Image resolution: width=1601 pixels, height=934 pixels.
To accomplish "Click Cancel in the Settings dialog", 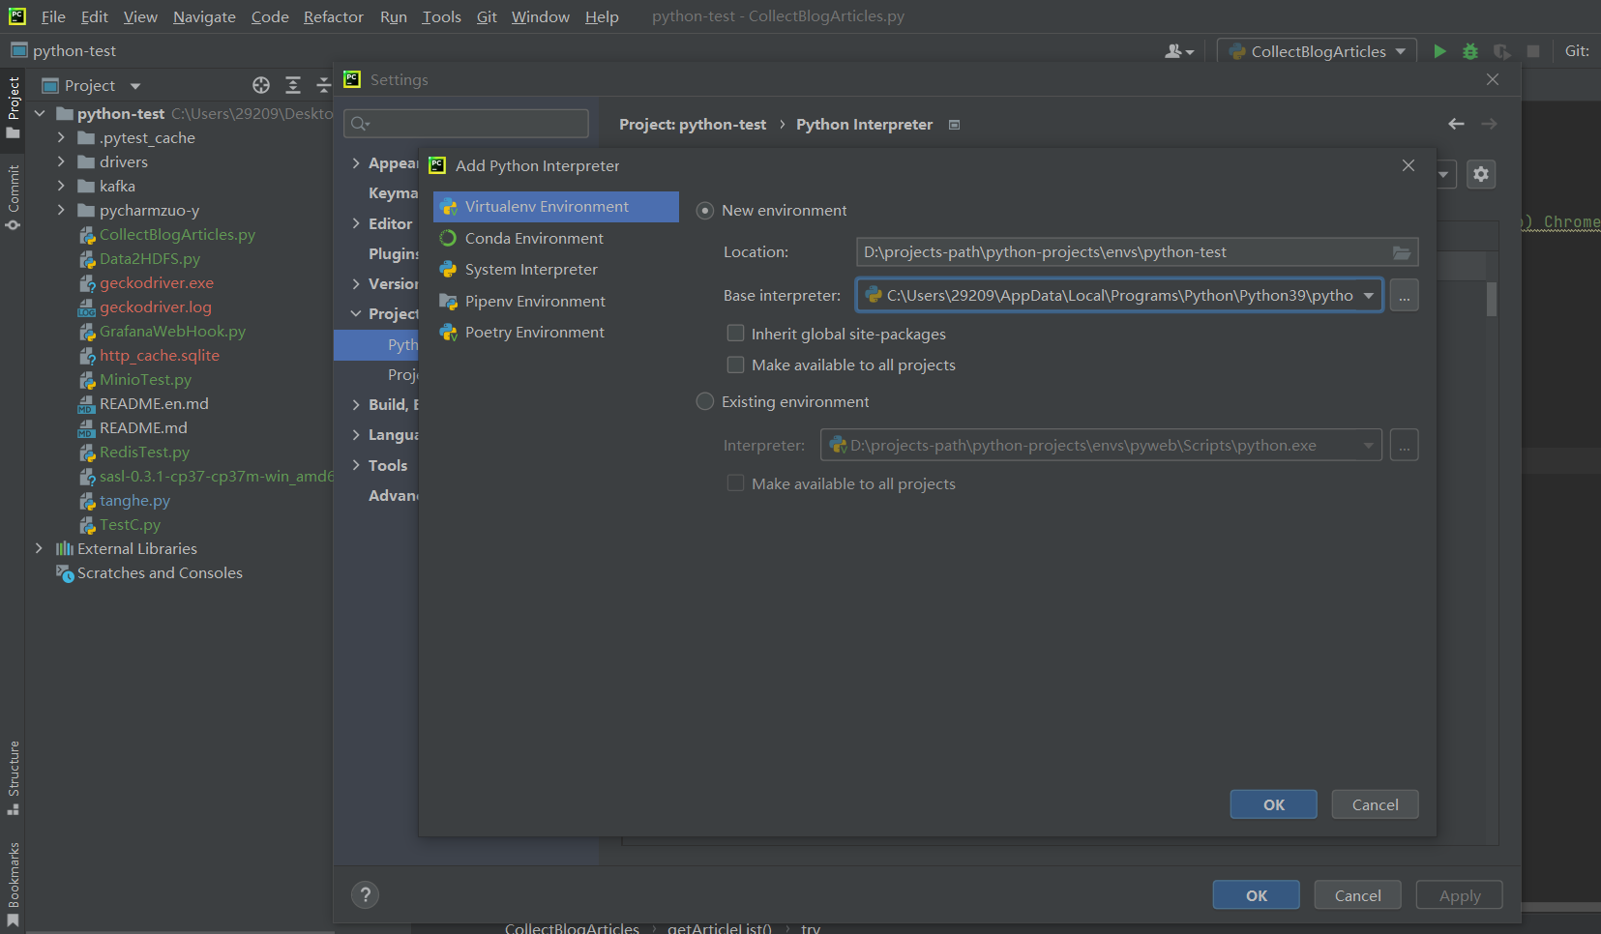I will 1357,895.
